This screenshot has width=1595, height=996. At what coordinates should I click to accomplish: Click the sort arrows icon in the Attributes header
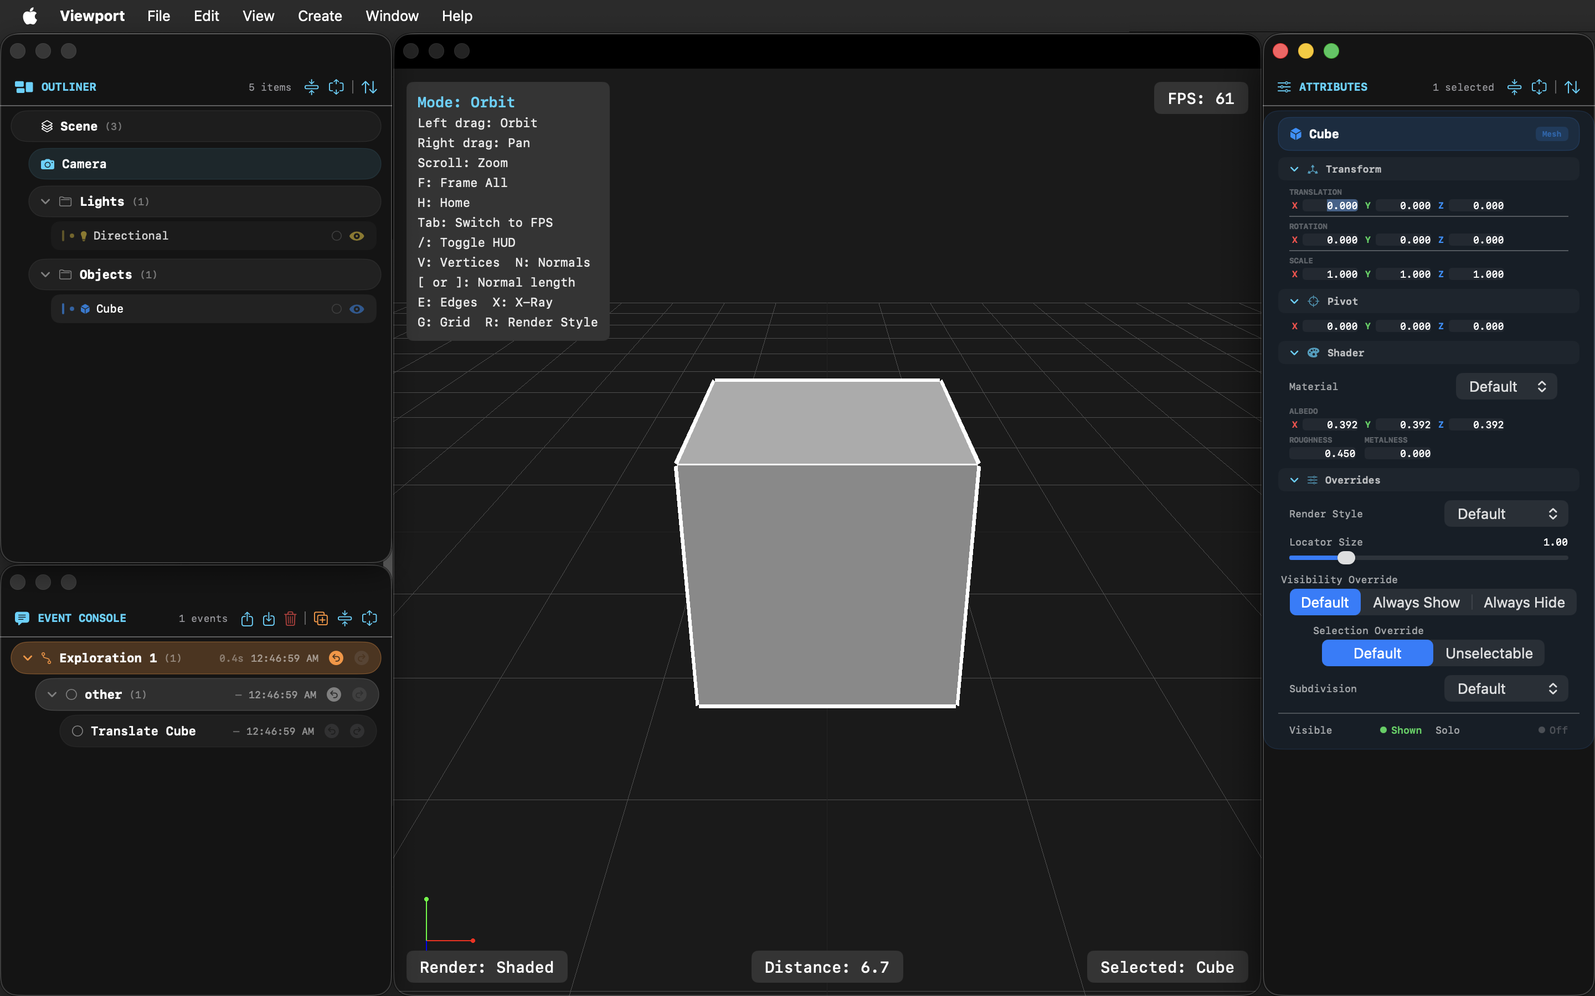click(x=1573, y=87)
